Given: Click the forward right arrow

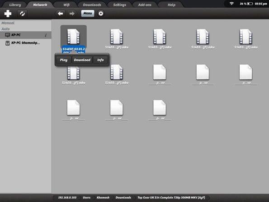Looking at the screenshot, I should pos(72,14).
